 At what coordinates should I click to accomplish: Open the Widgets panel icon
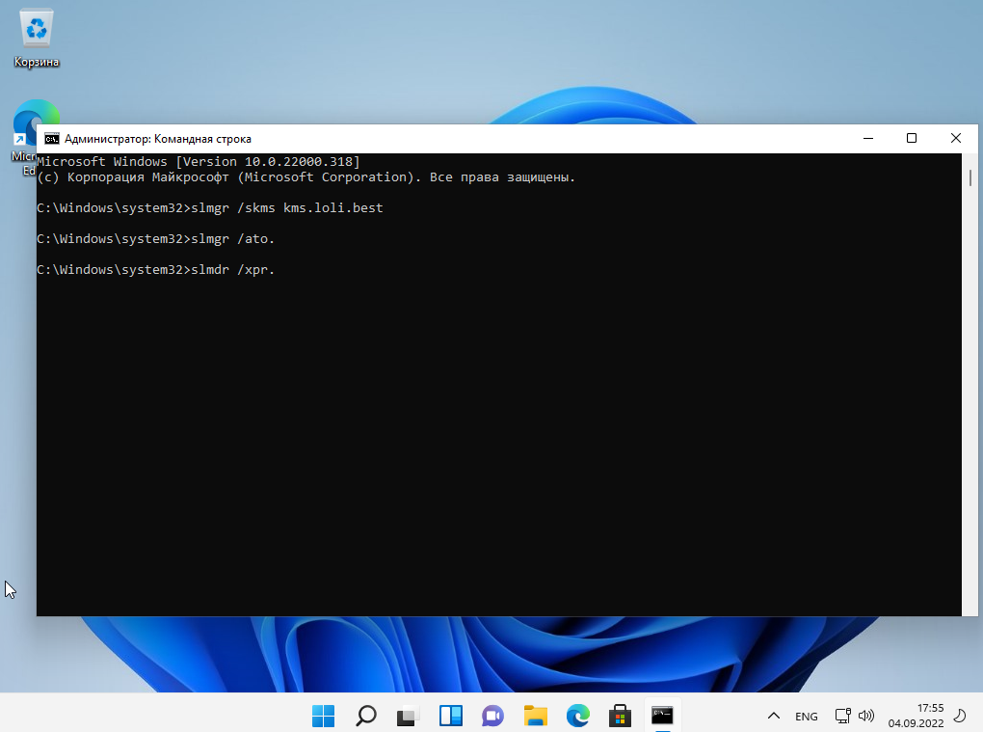click(451, 715)
